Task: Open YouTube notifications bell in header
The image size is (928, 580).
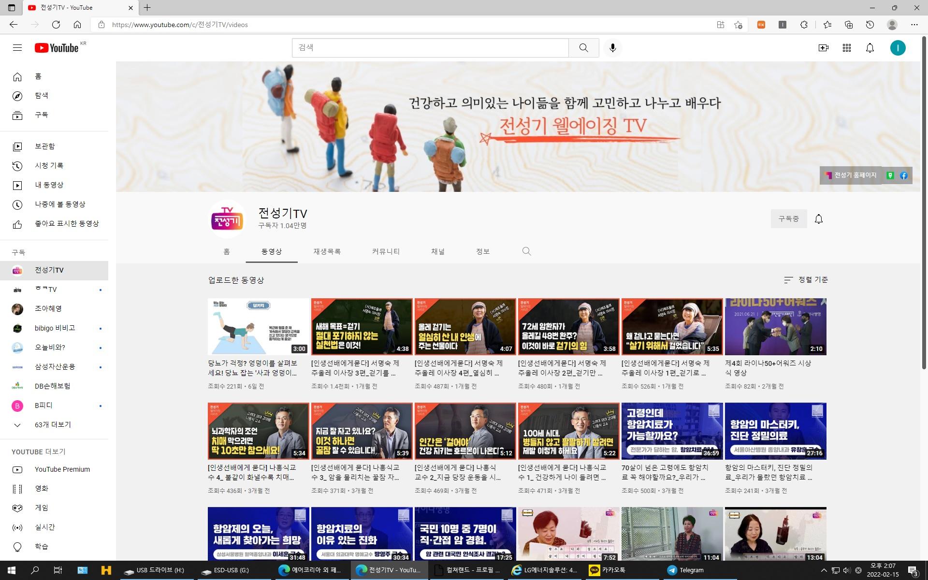Action: (x=870, y=48)
